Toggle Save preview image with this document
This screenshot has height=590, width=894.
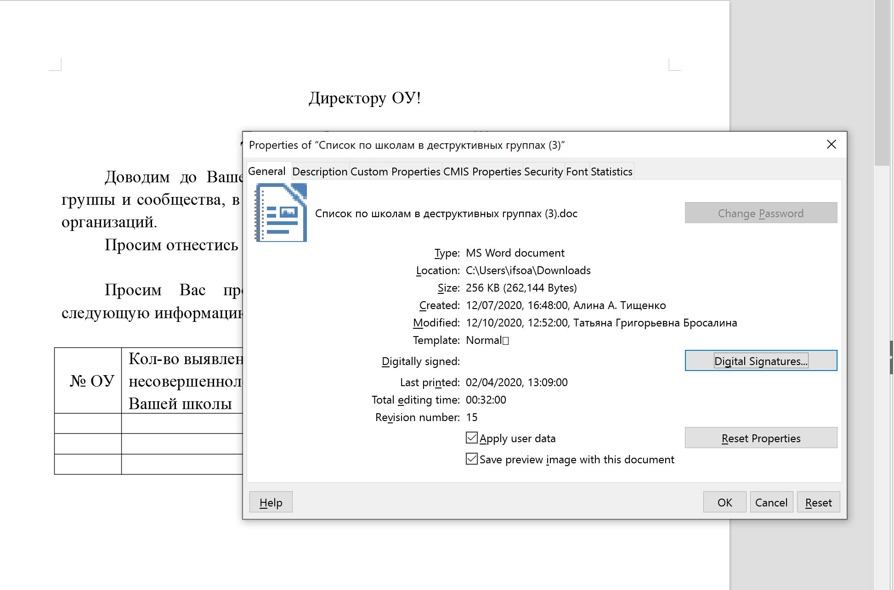(x=471, y=459)
